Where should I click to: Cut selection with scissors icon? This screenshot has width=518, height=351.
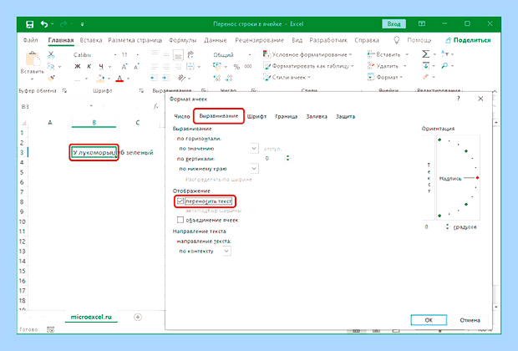[51, 54]
